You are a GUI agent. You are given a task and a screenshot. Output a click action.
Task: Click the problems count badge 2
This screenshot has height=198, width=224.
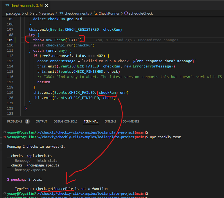pyautogui.click(x=27, y=121)
